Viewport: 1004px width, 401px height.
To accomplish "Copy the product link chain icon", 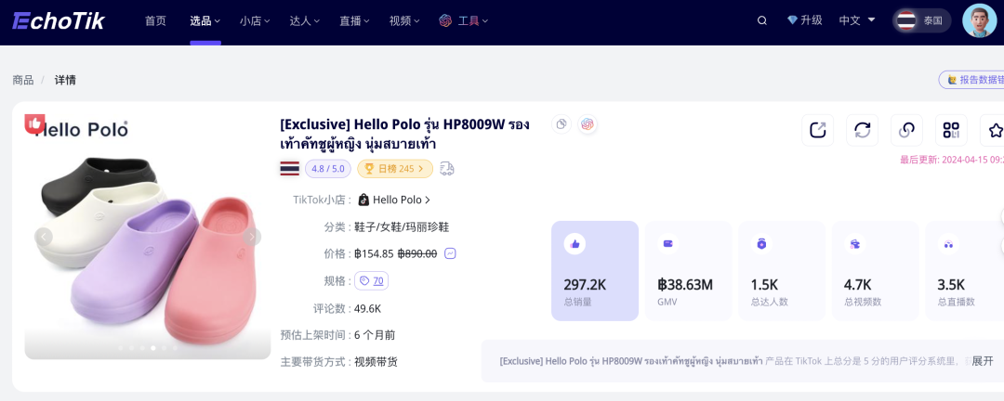I will point(906,131).
